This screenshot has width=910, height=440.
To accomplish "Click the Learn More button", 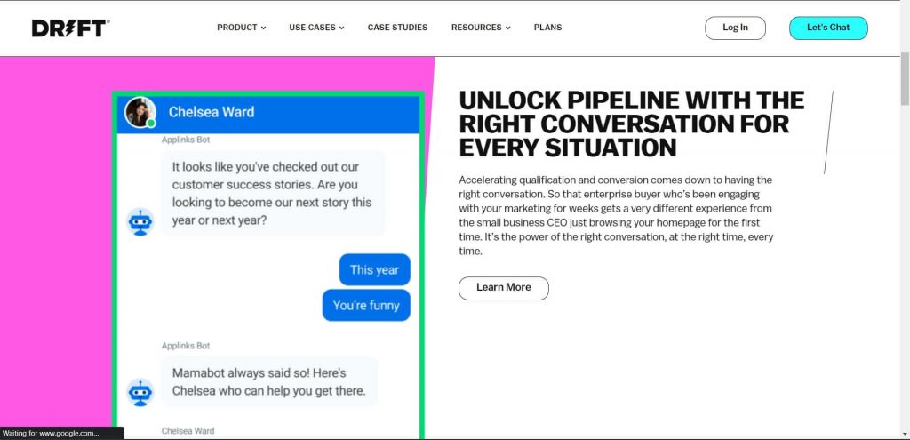I will tap(503, 288).
